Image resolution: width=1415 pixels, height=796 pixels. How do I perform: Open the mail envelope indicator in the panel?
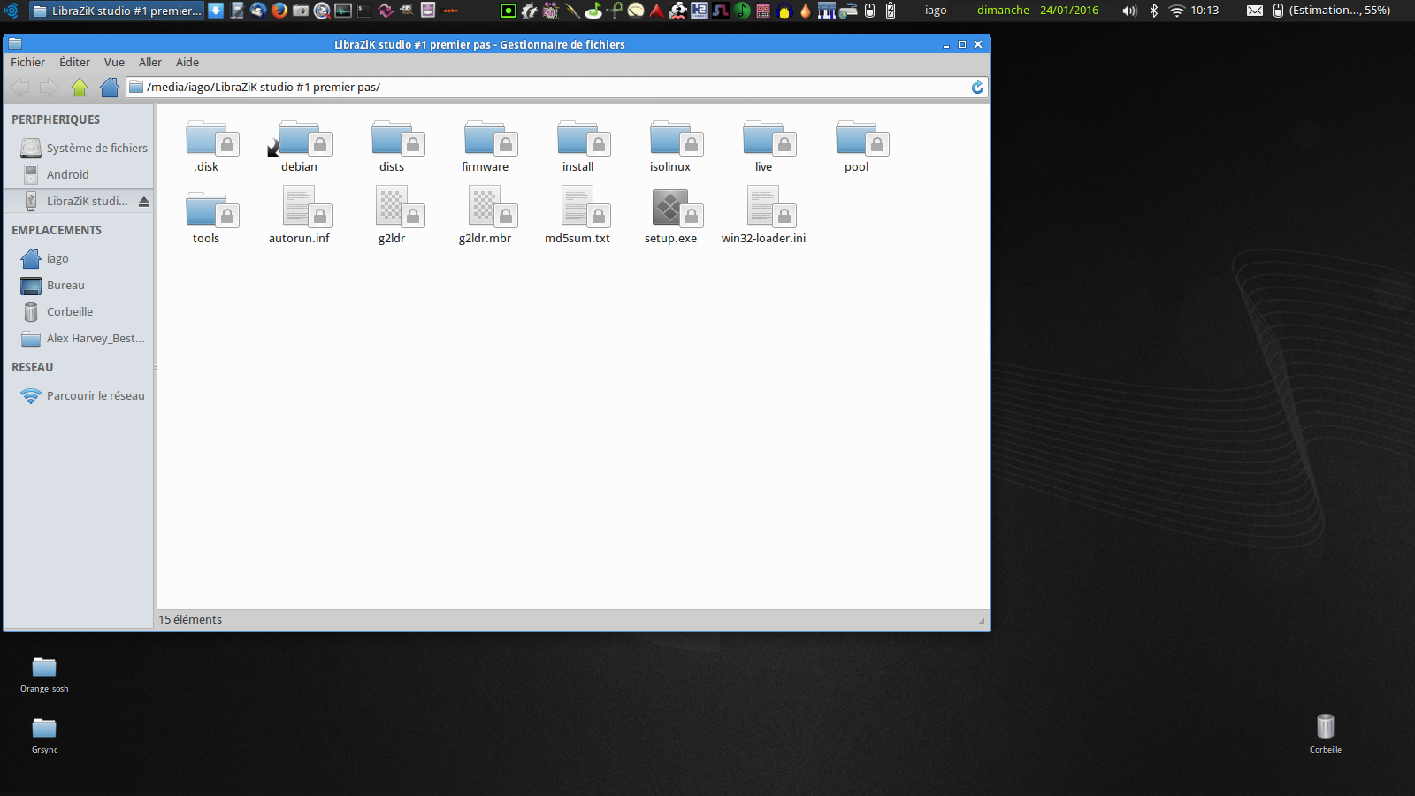click(x=1255, y=11)
